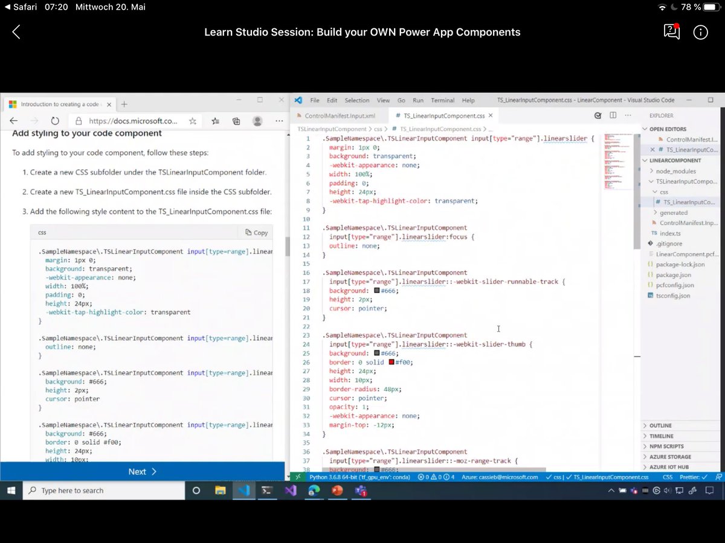The width and height of the screenshot is (725, 543).
Task: Close TS_LinearInputCo... in Open Editors list
Action: tap(652, 150)
